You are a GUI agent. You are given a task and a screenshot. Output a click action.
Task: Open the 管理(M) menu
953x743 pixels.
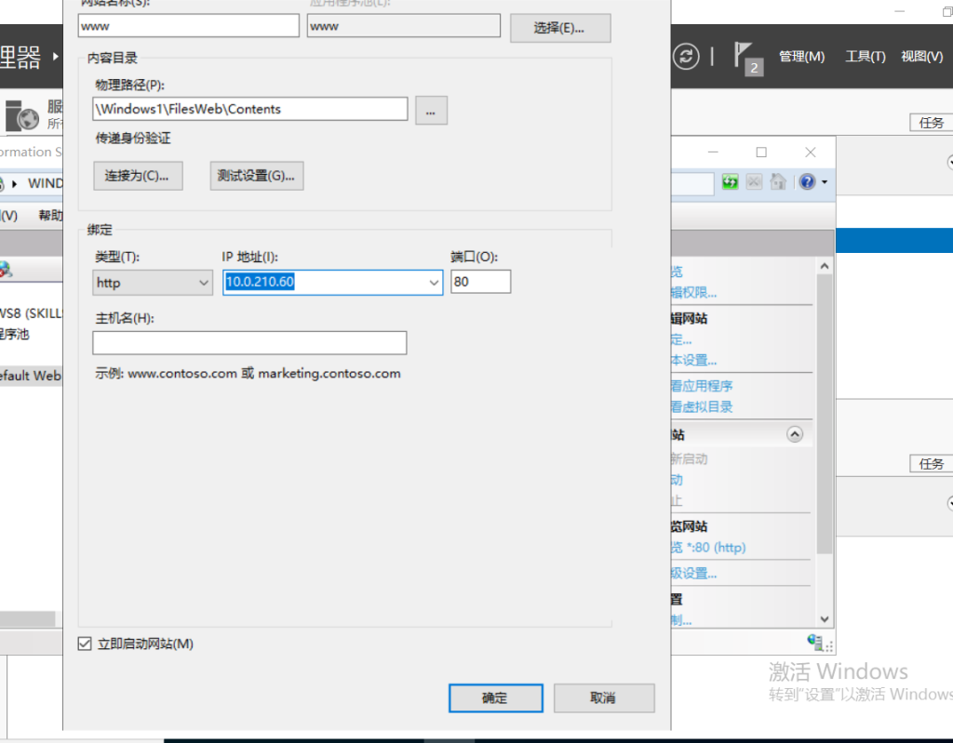(x=801, y=57)
